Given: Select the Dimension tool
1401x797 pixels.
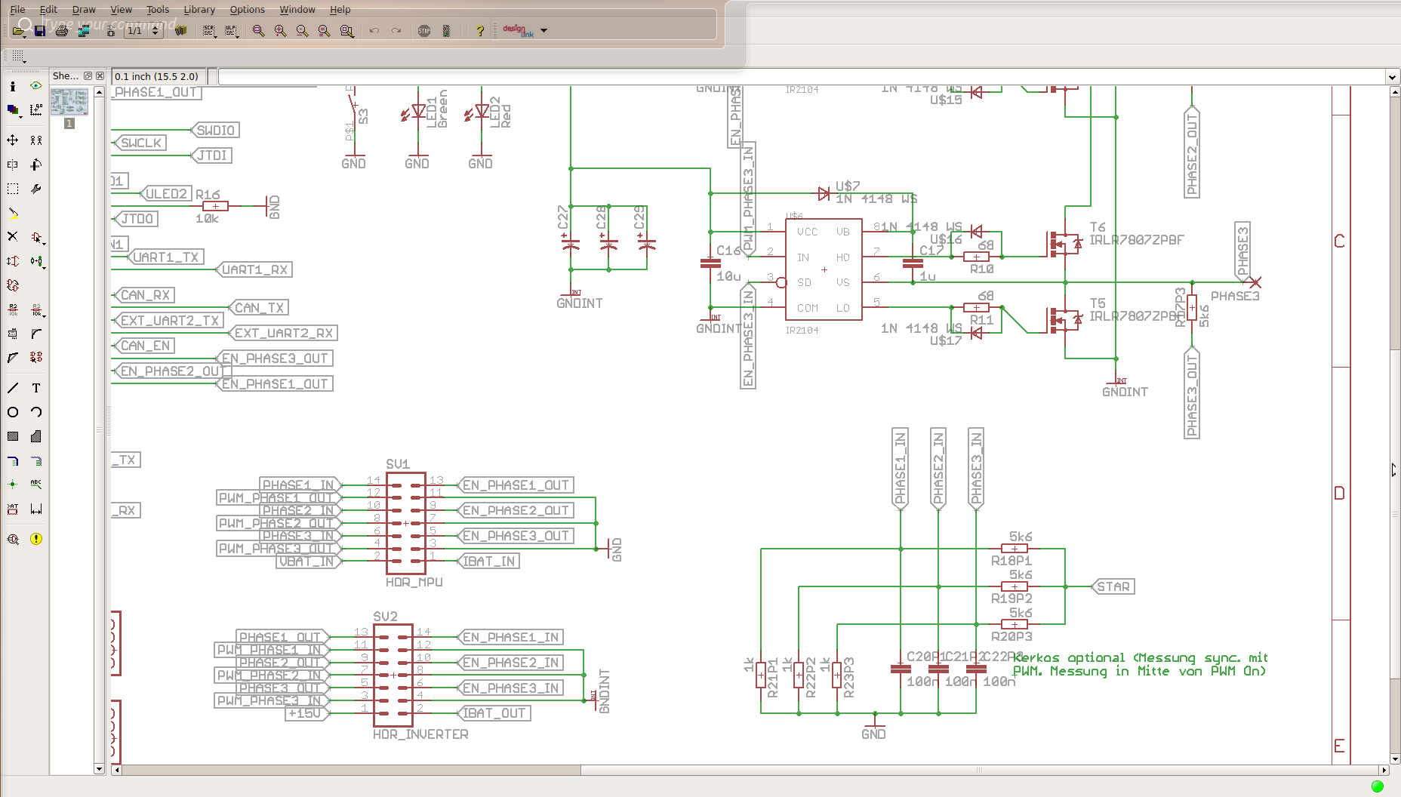Looking at the screenshot, I should coord(35,509).
